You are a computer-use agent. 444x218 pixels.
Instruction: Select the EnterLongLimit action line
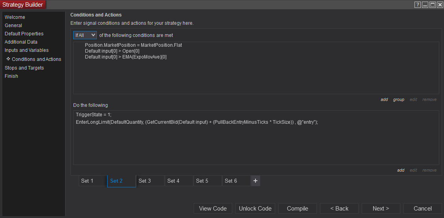tap(197, 122)
